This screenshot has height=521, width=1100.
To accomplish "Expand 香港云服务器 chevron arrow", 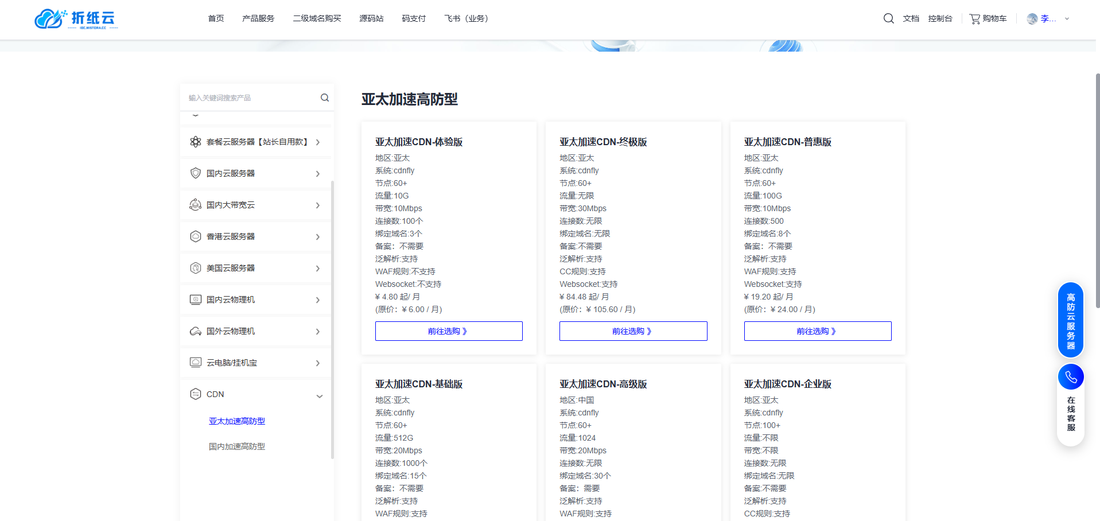I will (x=318, y=237).
